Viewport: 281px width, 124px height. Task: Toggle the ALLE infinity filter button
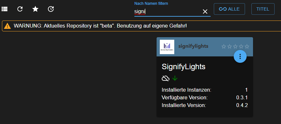pyautogui.click(x=229, y=9)
